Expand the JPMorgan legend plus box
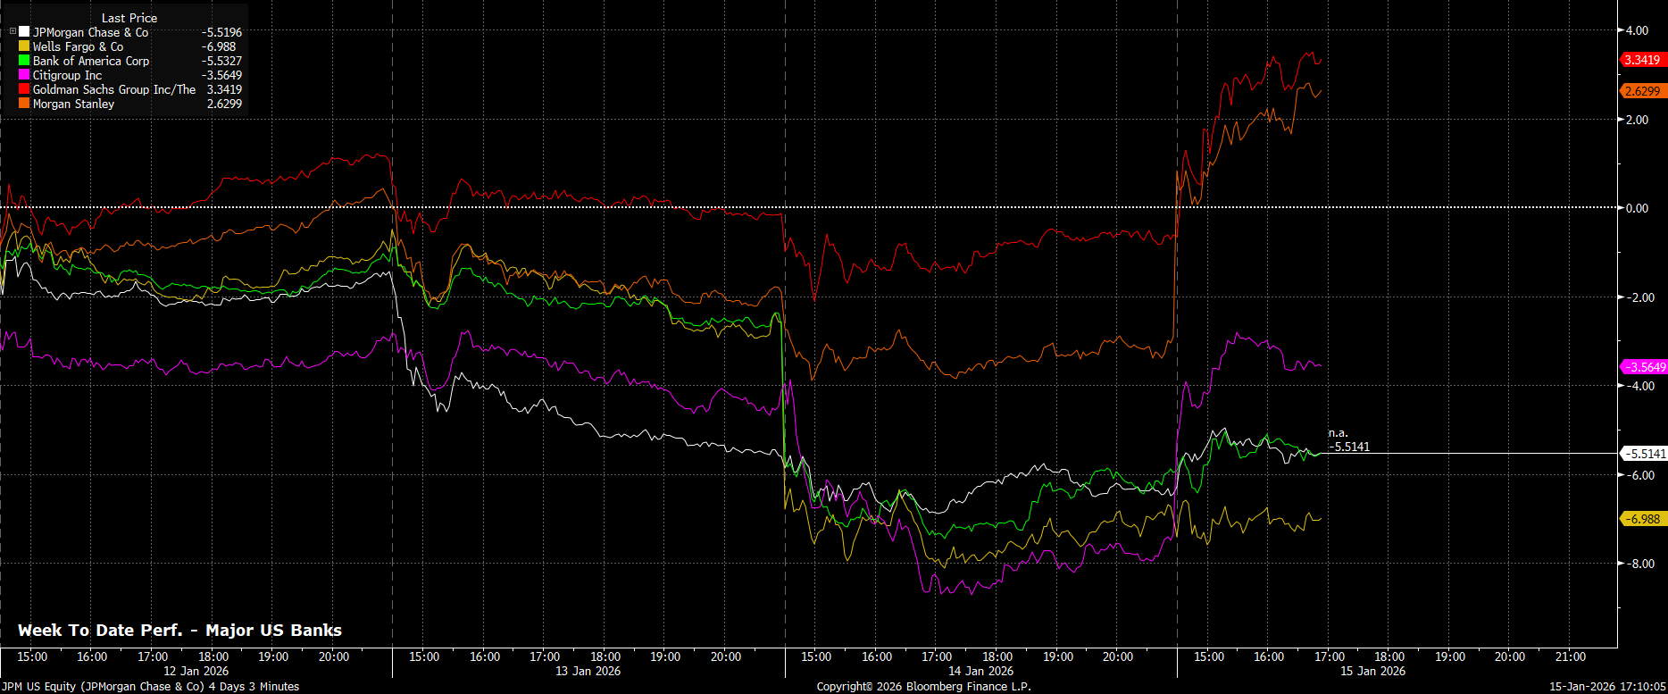 (x=13, y=32)
